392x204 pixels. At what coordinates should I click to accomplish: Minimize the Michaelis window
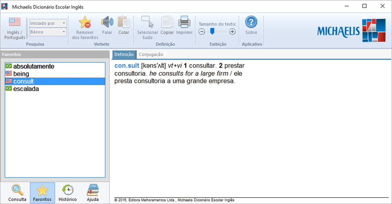coord(347,6)
